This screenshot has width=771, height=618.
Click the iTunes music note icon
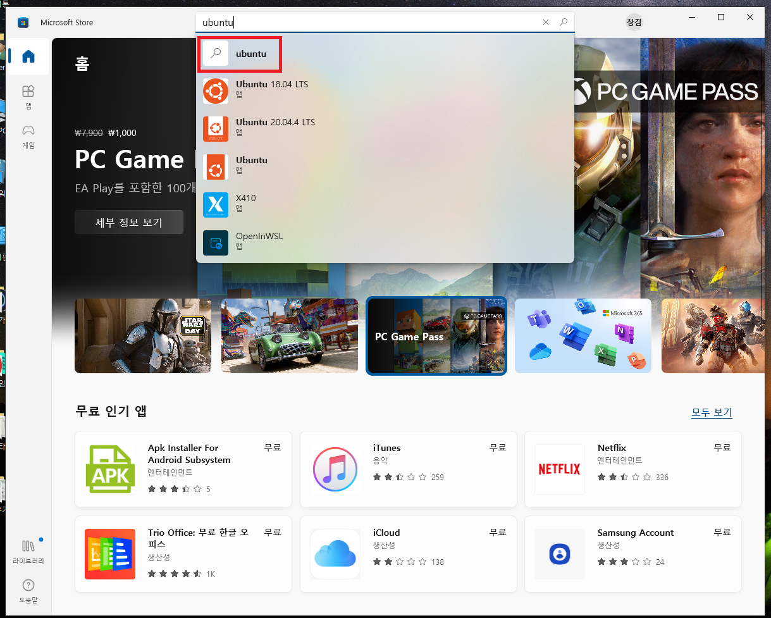[x=335, y=469]
